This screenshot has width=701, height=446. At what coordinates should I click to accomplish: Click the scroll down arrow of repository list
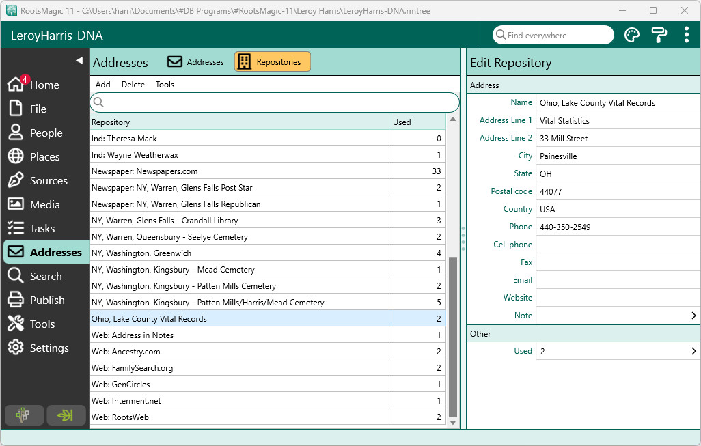(x=453, y=422)
